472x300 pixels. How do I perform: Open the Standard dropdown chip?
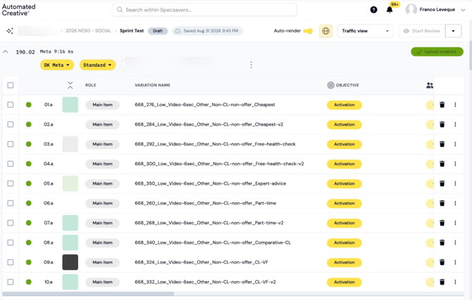pyautogui.click(x=97, y=65)
